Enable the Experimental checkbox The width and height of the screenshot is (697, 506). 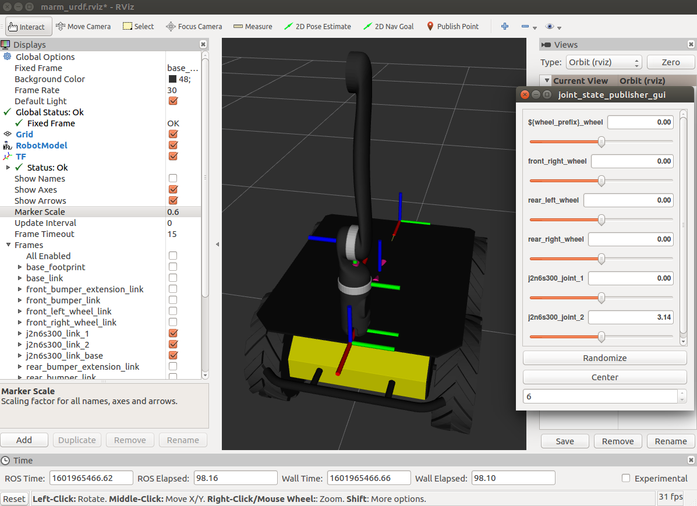coord(626,478)
